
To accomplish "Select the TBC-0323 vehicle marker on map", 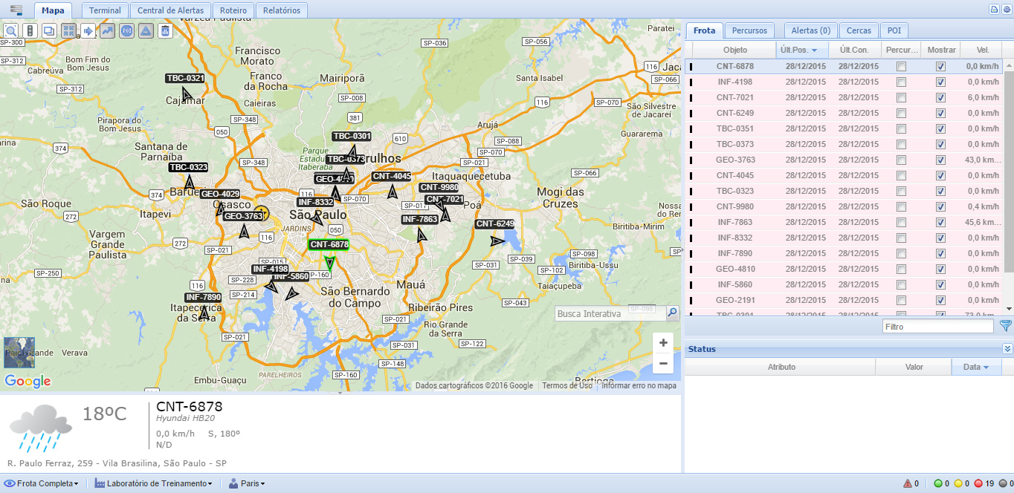I will [189, 167].
